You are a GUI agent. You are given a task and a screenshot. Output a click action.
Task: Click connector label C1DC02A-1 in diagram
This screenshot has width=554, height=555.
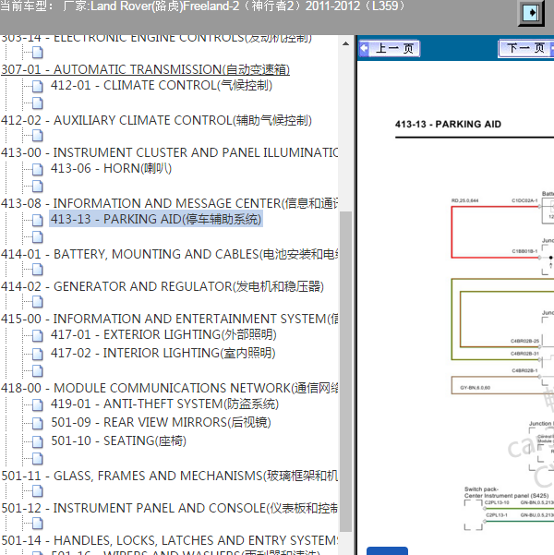[524, 200]
